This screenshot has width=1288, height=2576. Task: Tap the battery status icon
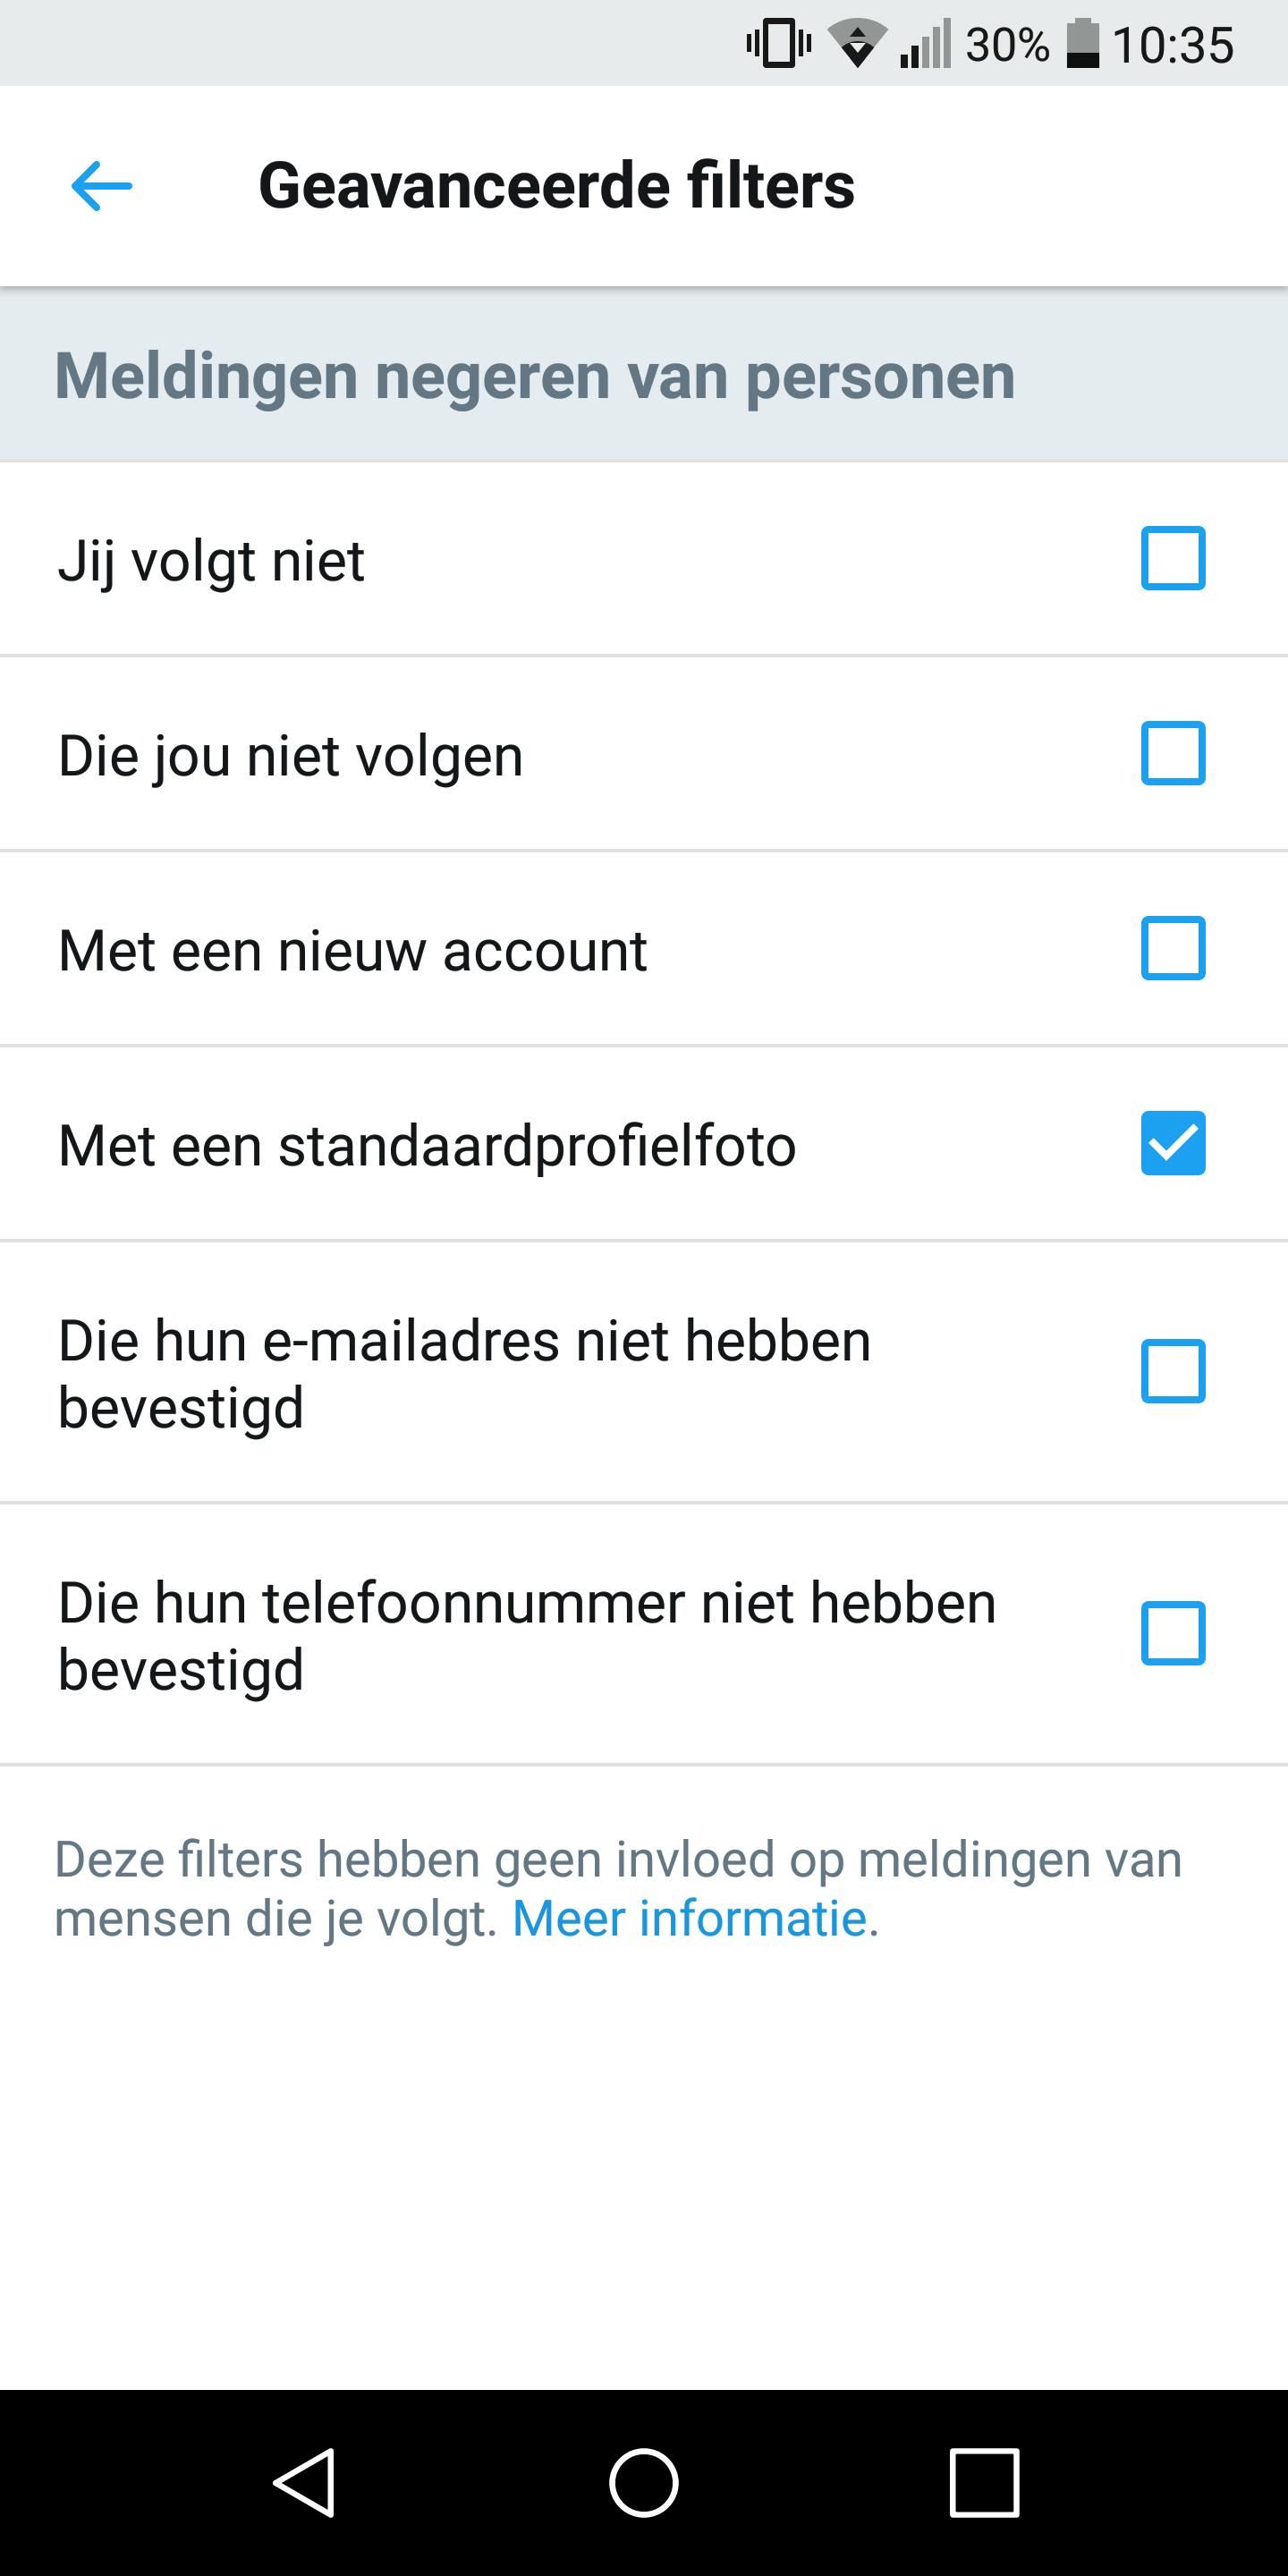coord(1082,44)
